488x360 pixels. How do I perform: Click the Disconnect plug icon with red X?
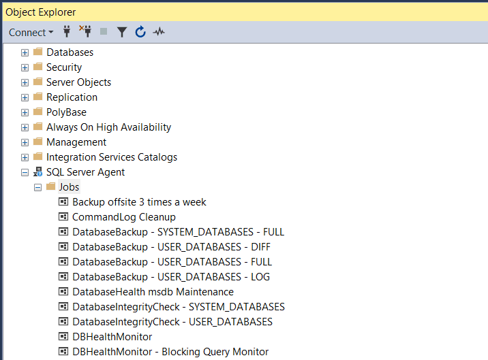[x=85, y=31]
